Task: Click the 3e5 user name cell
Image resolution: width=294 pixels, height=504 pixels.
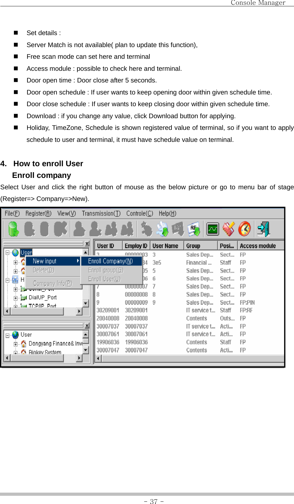Action: pyautogui.click(x=157, y=263)
